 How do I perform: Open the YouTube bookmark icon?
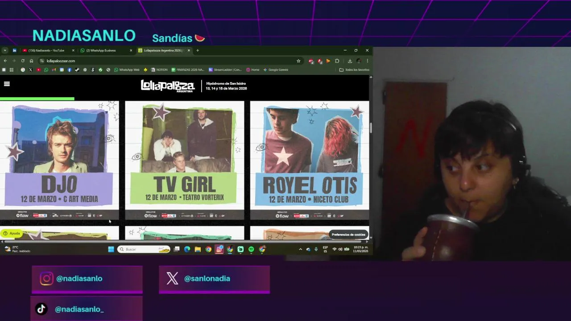click(38, 70)
